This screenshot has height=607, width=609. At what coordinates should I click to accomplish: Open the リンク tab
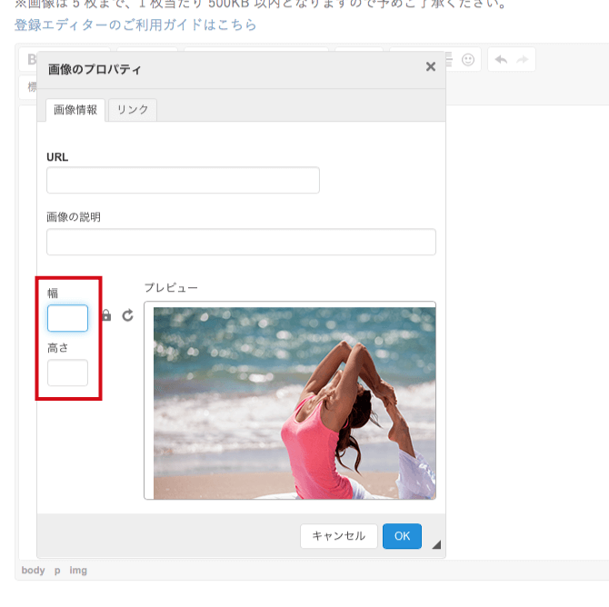coord(133,110)
